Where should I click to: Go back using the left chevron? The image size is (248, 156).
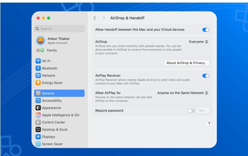click(x=95, y=18)
